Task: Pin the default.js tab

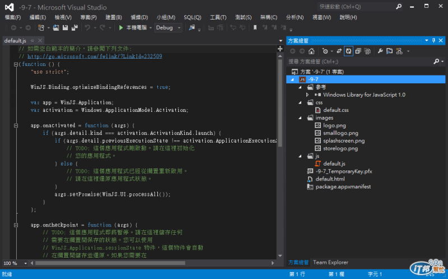Action: point(32,40)
